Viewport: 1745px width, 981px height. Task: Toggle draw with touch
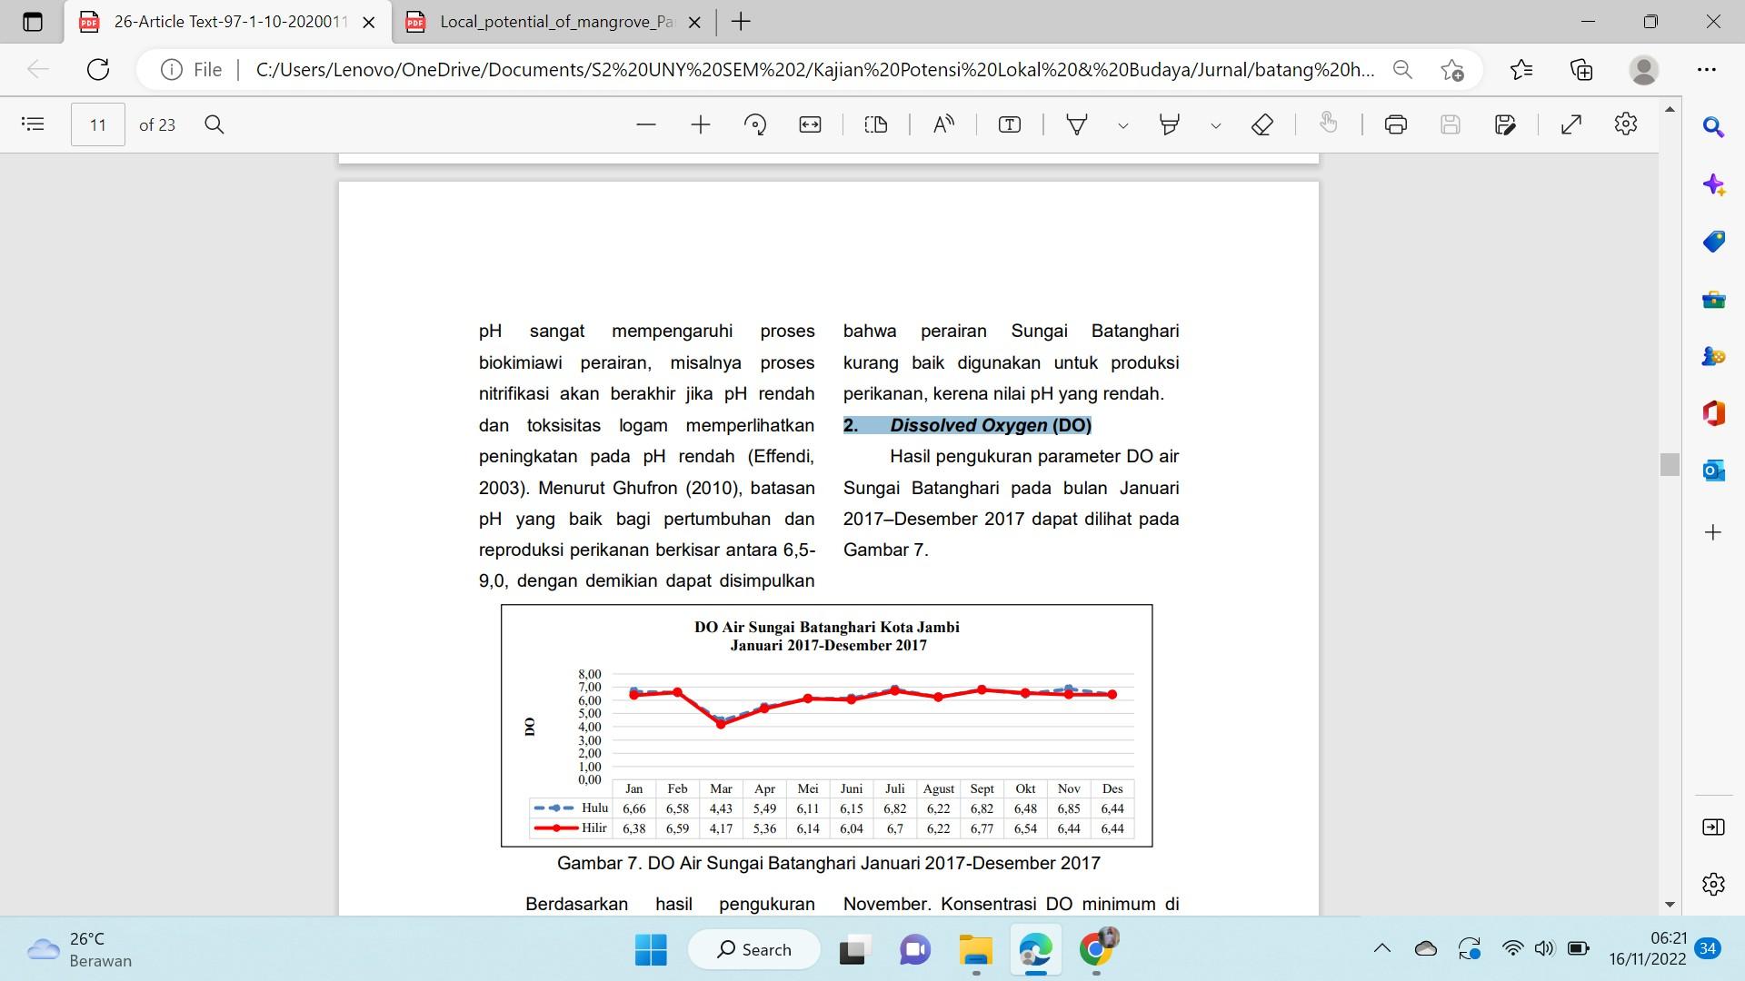(1329, 124)
